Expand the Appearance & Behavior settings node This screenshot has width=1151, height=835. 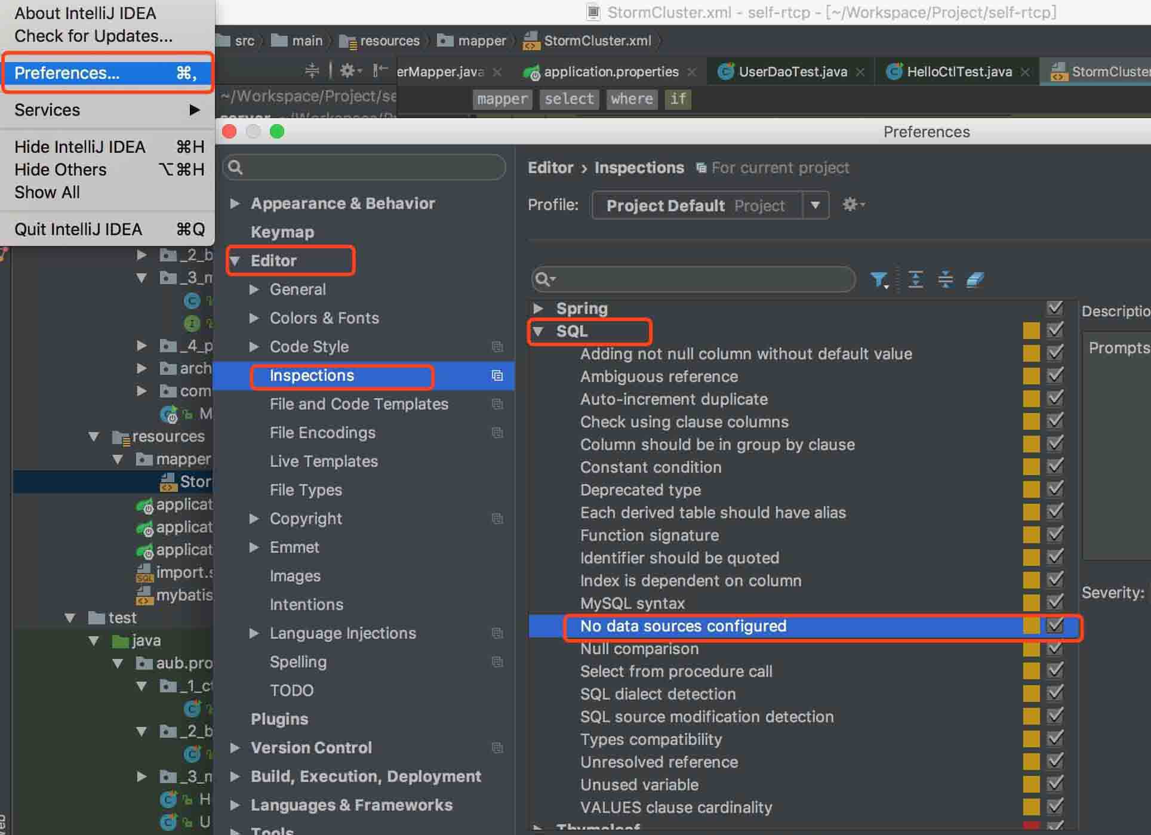point(235,204)
